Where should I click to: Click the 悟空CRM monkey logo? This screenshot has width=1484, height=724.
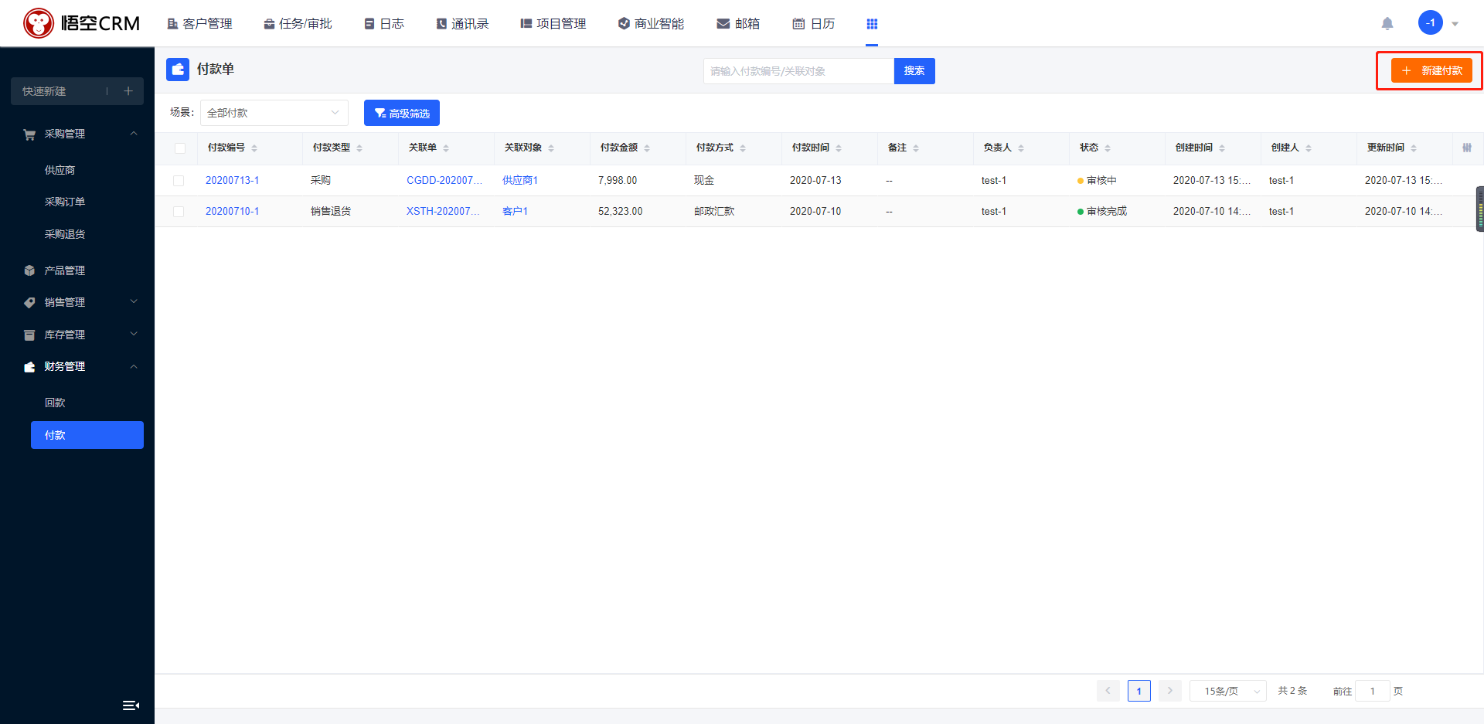[39, 23]
